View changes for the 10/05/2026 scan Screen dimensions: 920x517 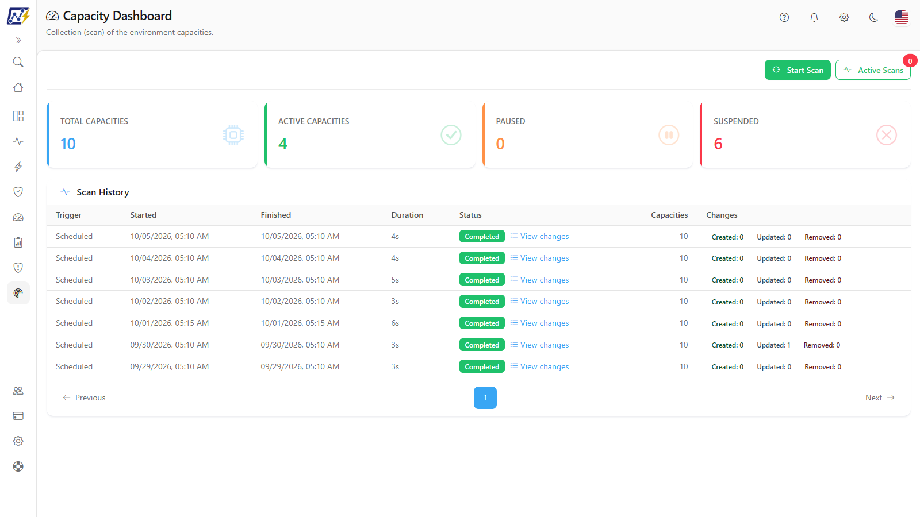coord(539,236)
